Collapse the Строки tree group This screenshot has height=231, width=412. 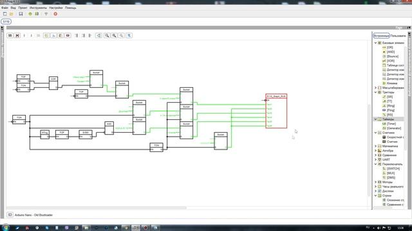(375, 195)
